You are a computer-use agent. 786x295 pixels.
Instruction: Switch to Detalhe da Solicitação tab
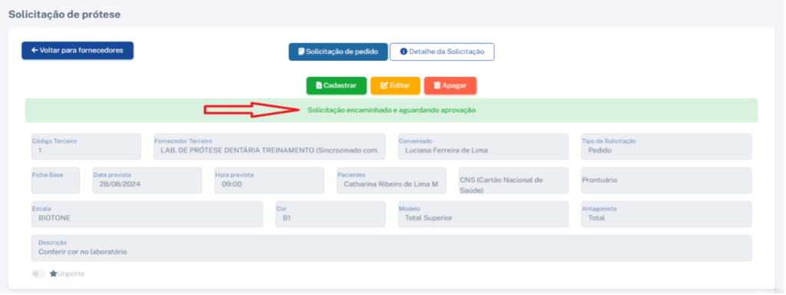pyautogui.click(x=442, y=51)
